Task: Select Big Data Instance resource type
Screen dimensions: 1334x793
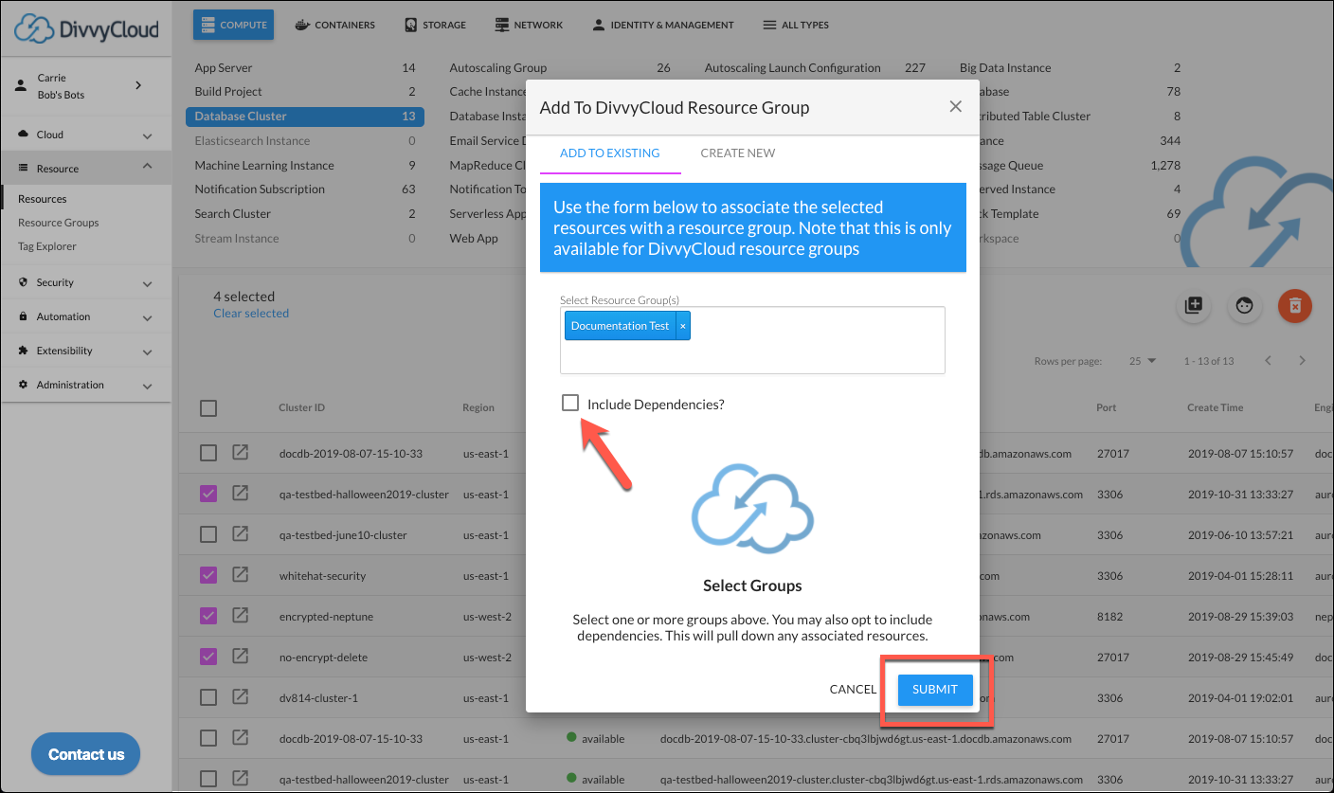Action: click(x=1070, y=68)
